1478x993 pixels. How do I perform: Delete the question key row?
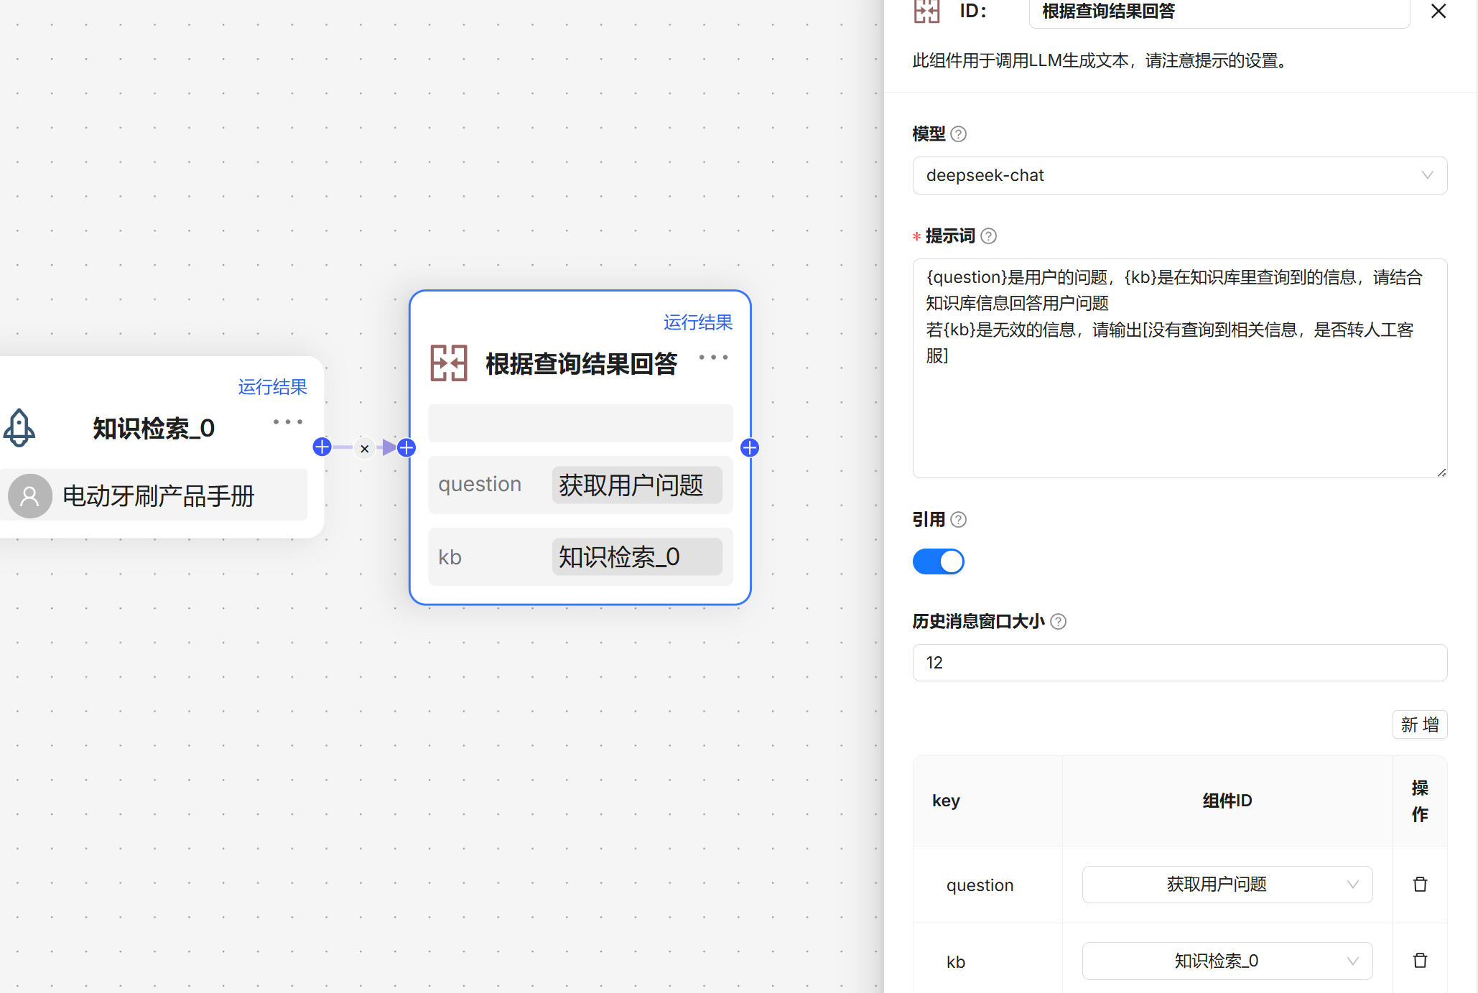[1420, 885]
